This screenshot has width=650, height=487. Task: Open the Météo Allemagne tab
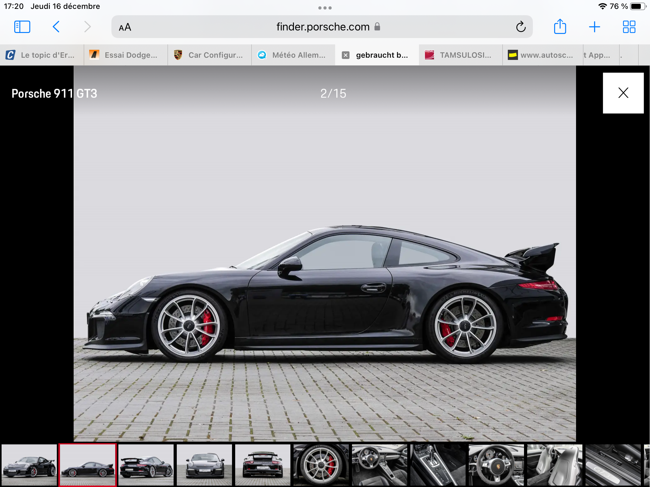click(x=293, y=55)
